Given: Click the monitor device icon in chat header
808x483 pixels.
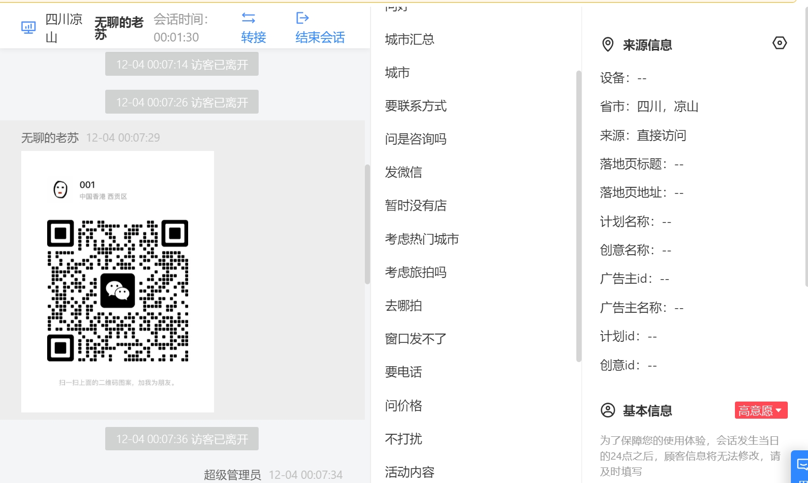Looking at the screenshot, I should 29,27.
